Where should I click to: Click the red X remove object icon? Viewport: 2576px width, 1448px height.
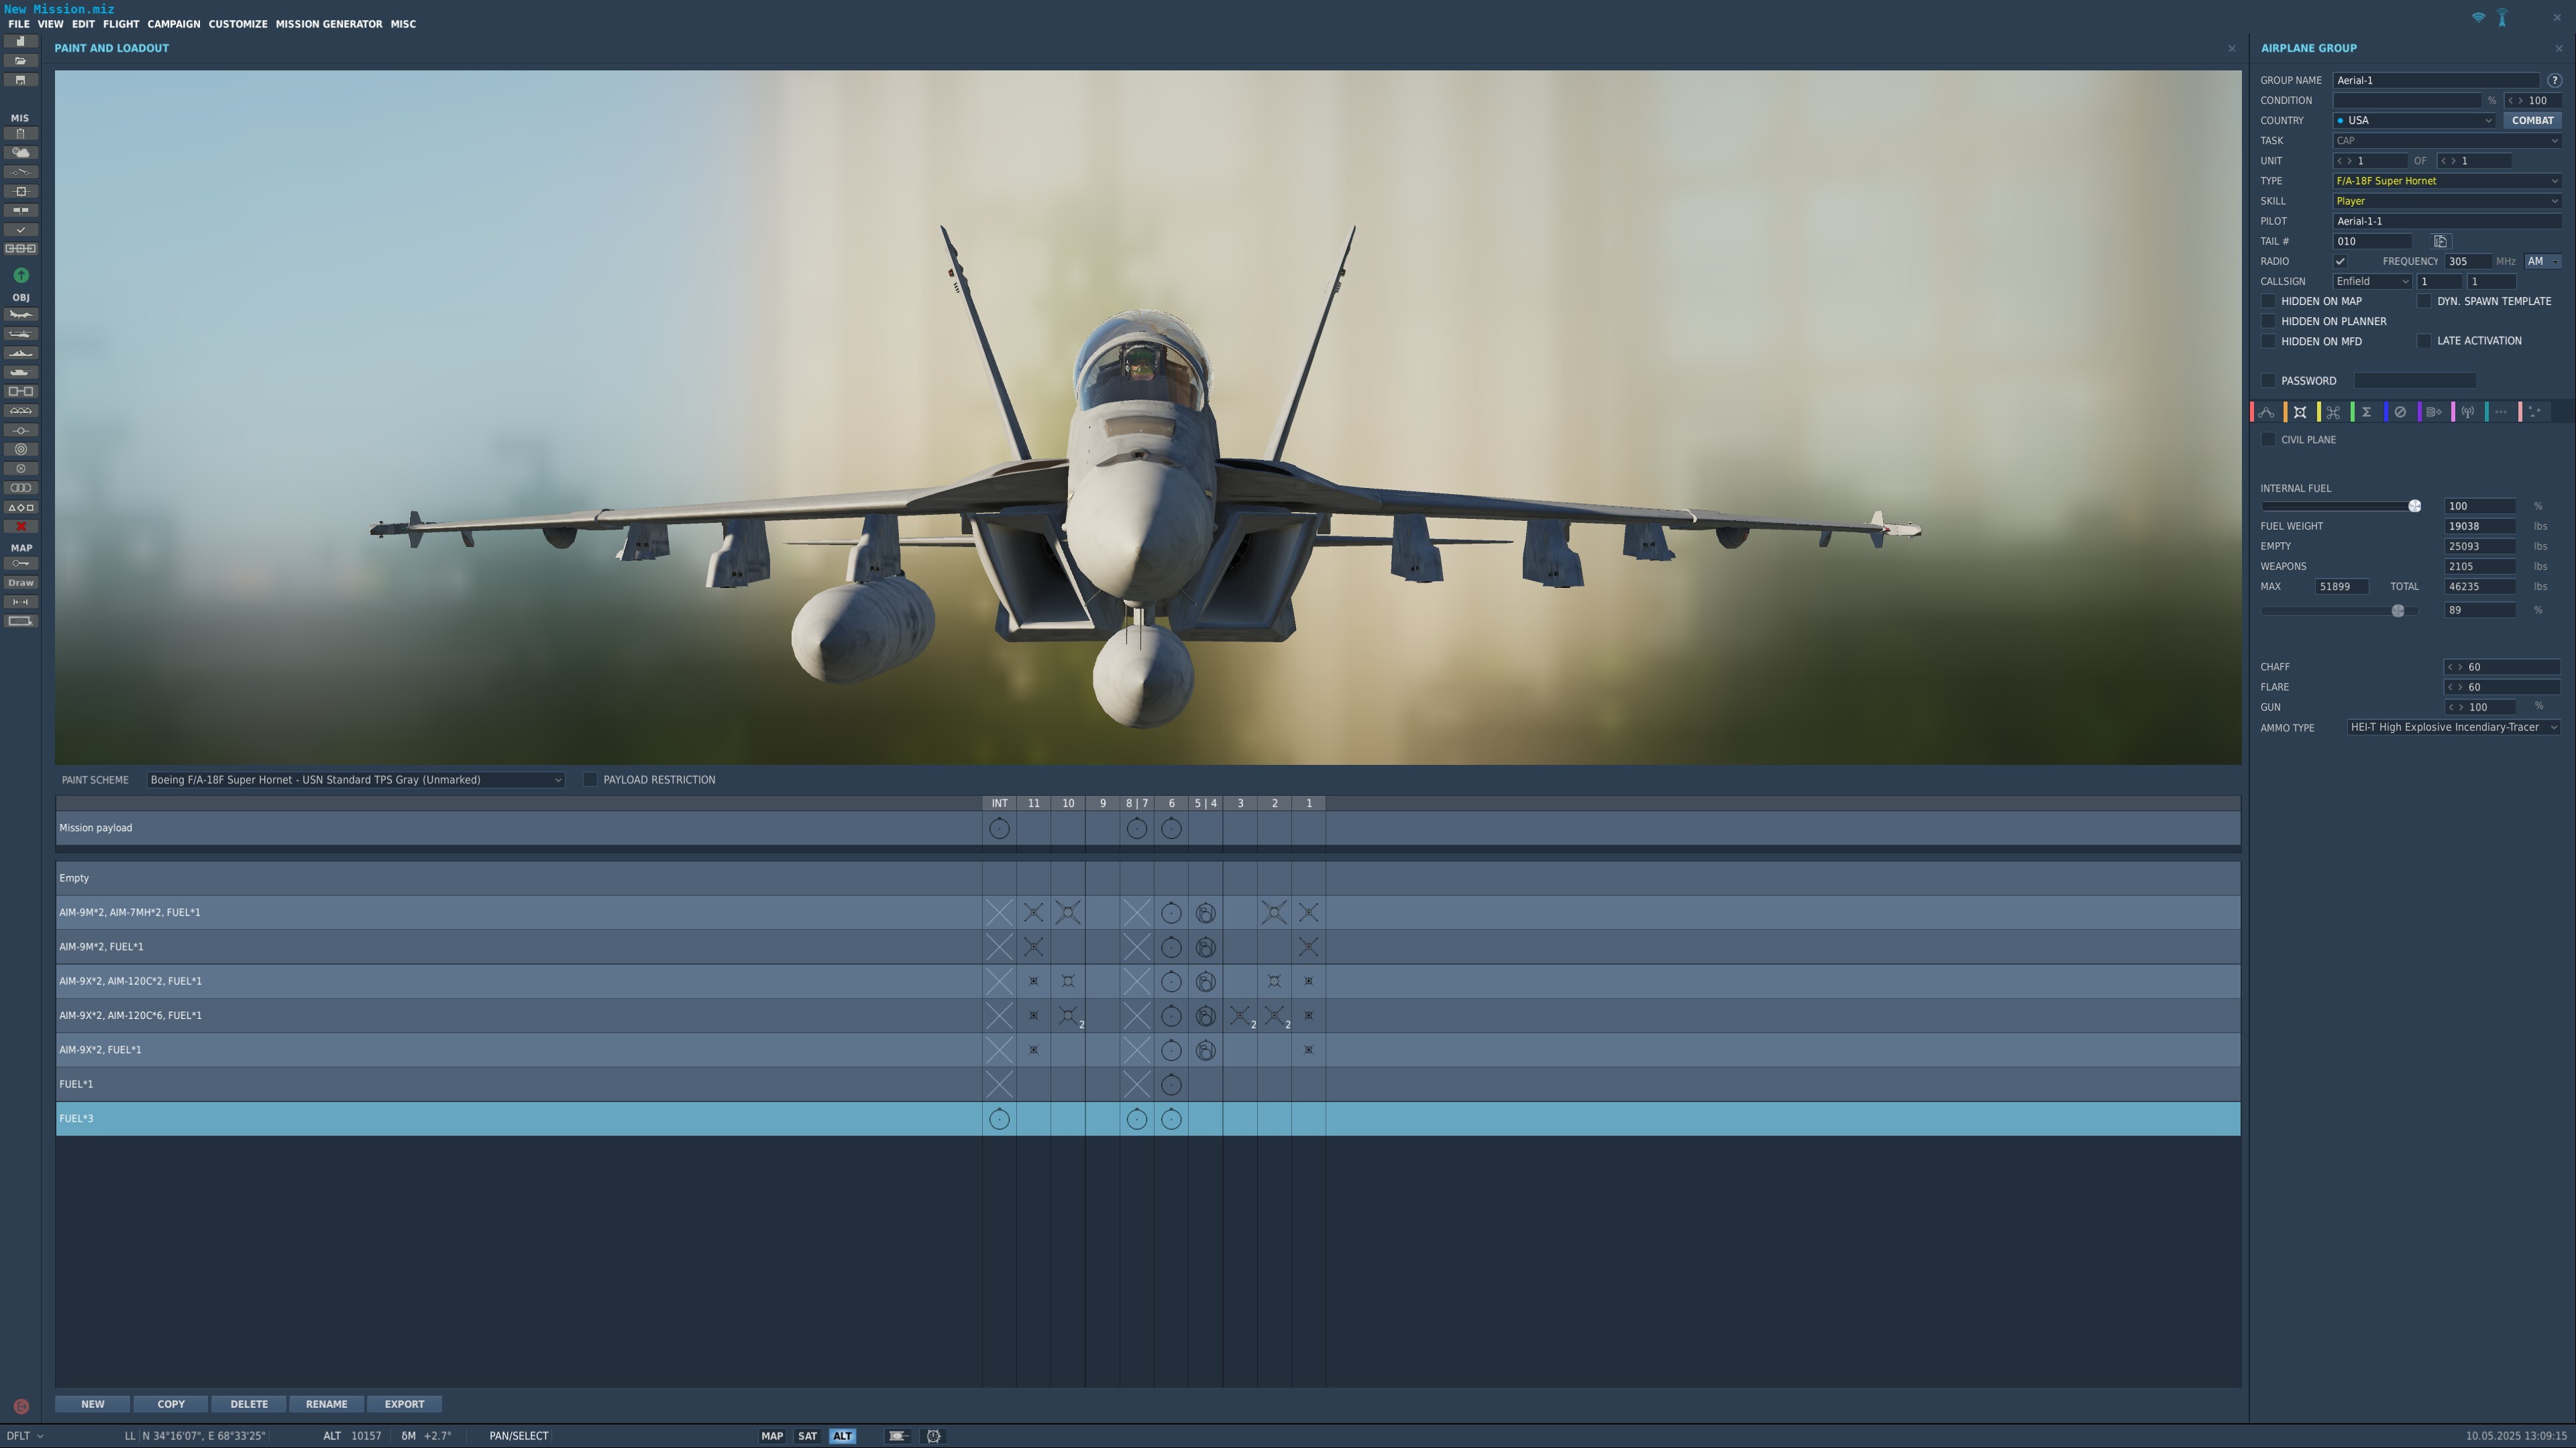20,527
